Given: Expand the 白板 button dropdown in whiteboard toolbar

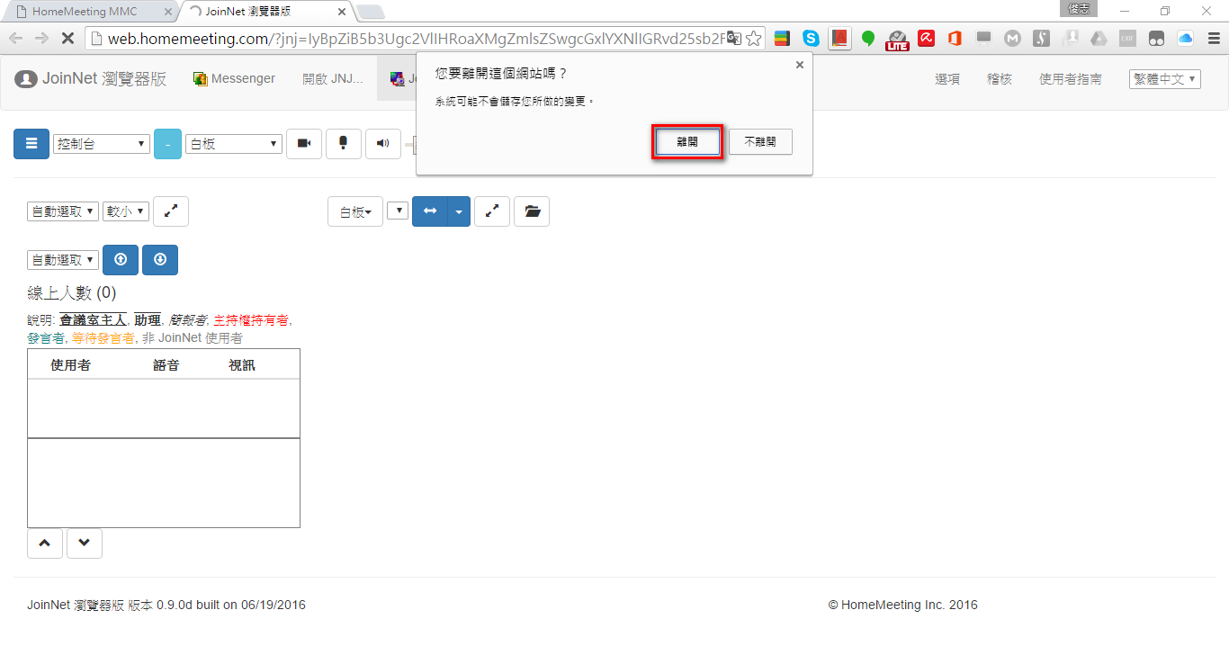Looking at the screenshot, I should [355, 211].
